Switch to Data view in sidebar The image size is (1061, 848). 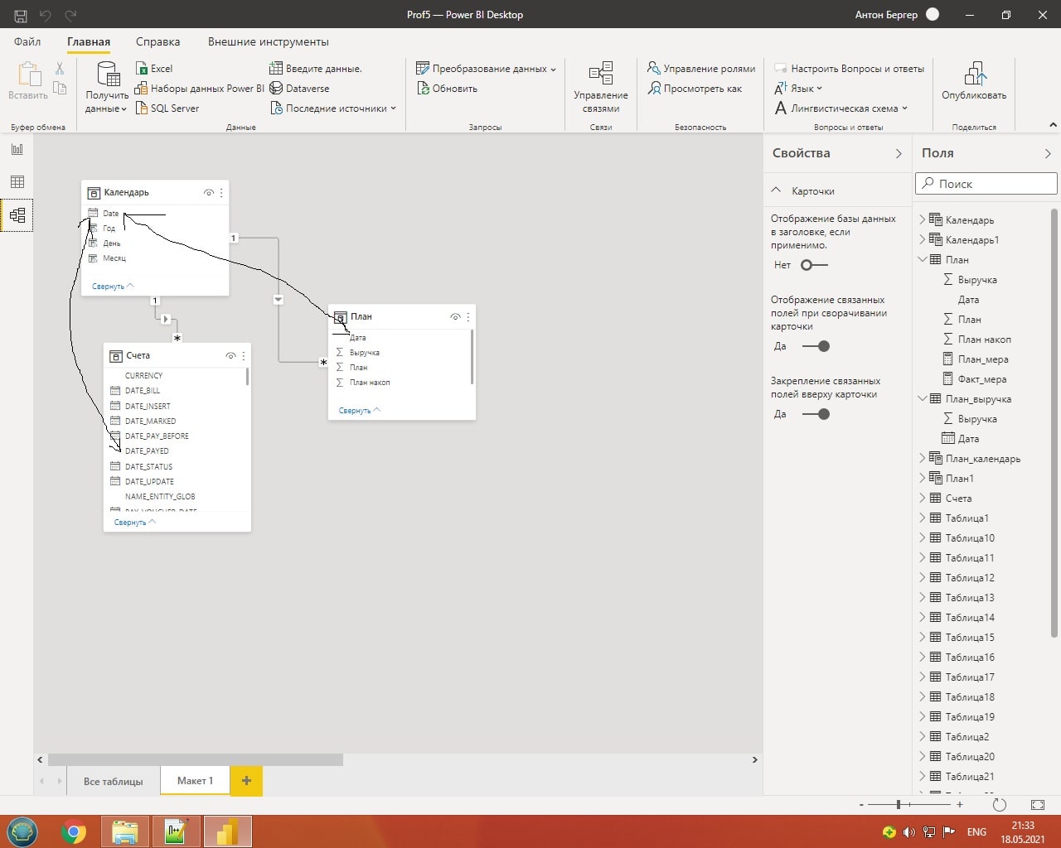pyautogui.click(x=17, y=182)
